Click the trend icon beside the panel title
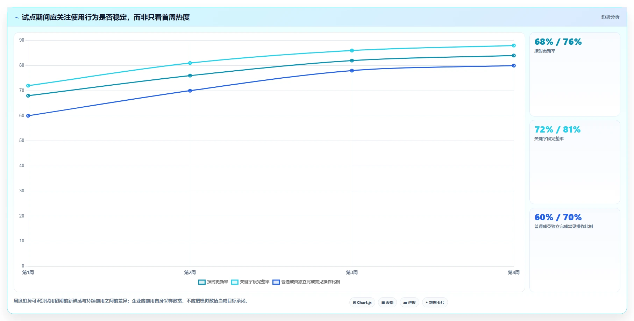Screen dimensions: 634x321 (16, 17)
